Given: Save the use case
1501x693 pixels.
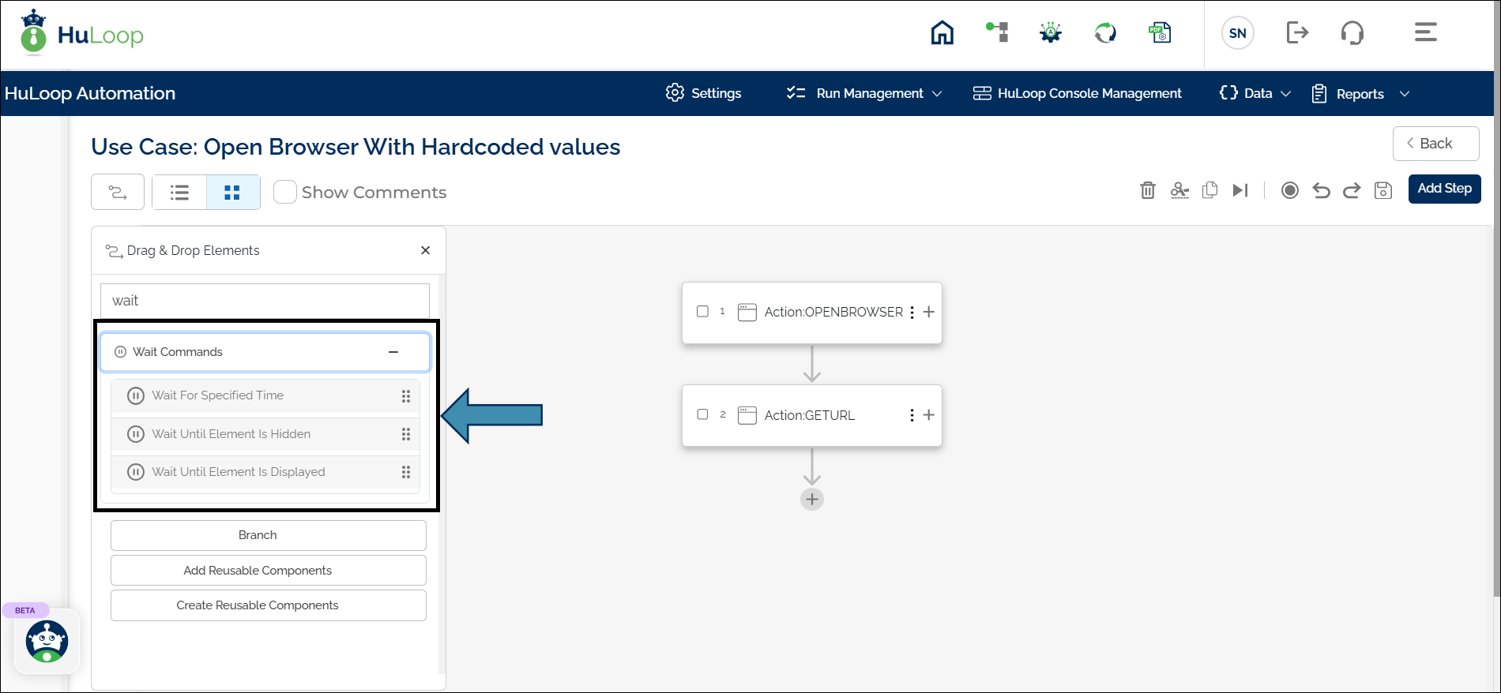Looking at the screenshot, I should tap(1383, 190).
